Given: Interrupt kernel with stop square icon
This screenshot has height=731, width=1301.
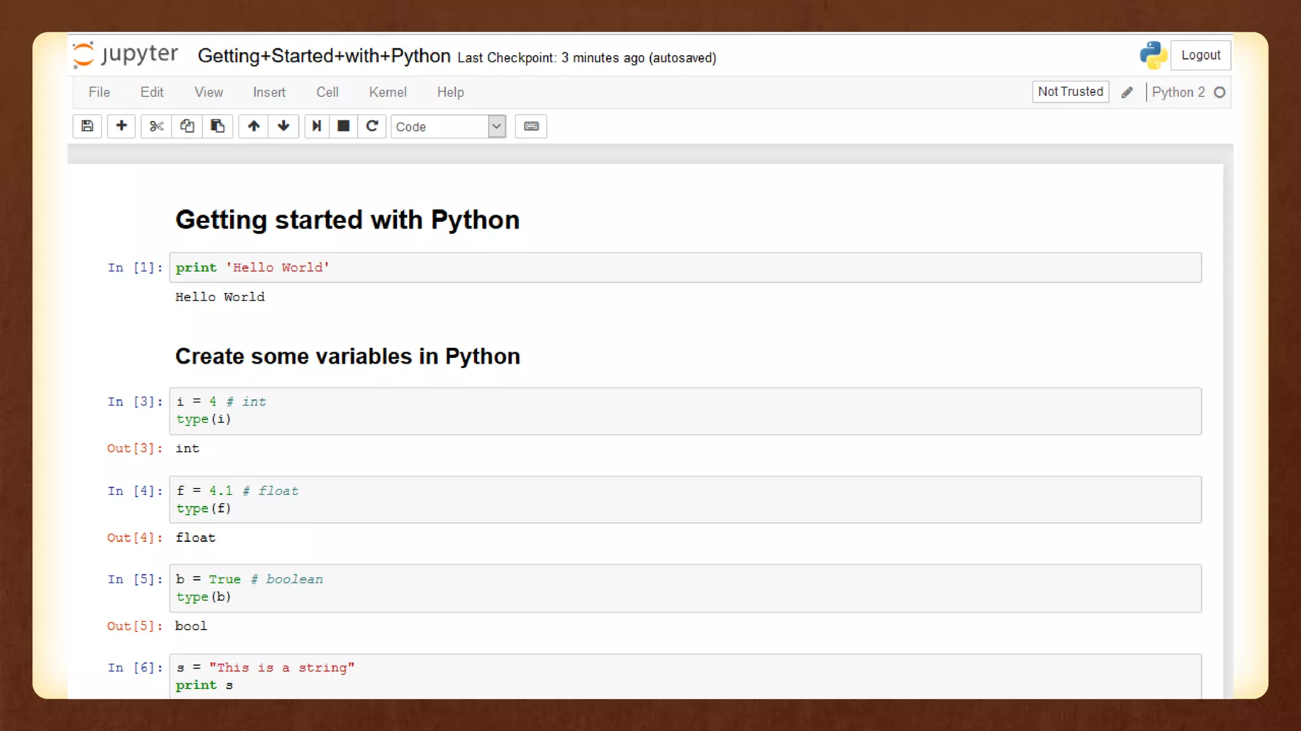Looking at the screenshot, I should point(344,126).
